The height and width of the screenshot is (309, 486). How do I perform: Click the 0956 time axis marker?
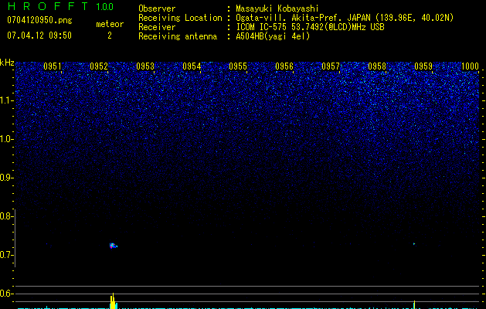(x=284, y=66)
